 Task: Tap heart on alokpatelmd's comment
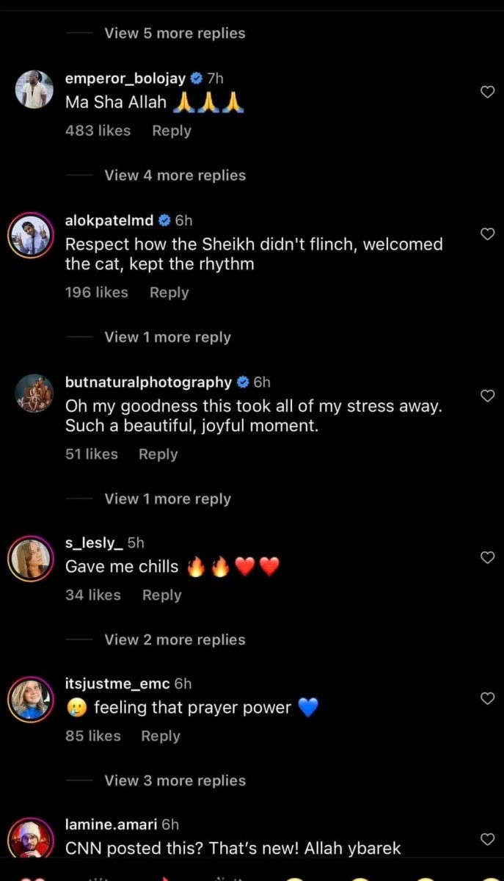[x=487, y=233]
